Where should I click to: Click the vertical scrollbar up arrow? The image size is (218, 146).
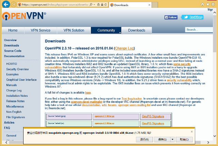click(215, 13)
